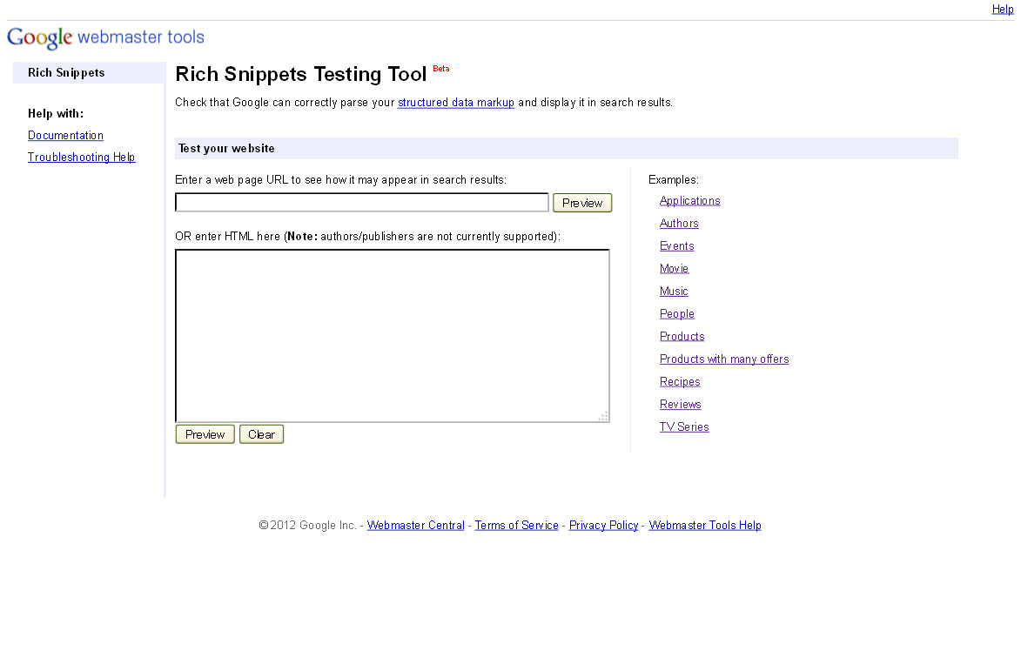
Task: Click the Clear button
Action: (x=261, y=434)
